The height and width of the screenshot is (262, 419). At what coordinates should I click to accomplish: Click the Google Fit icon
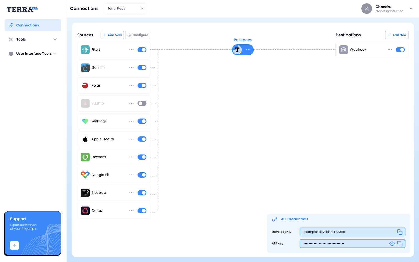85,175
